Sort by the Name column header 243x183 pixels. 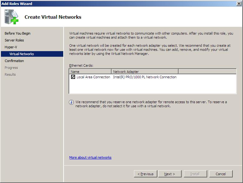pos(90,71)
